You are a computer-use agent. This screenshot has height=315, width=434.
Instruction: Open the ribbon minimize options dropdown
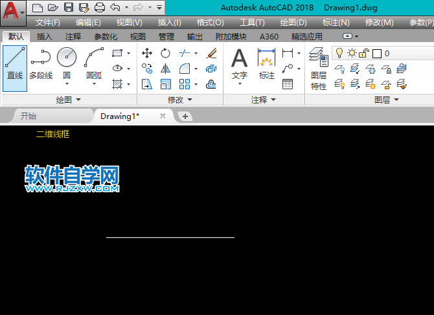(356, 36)
